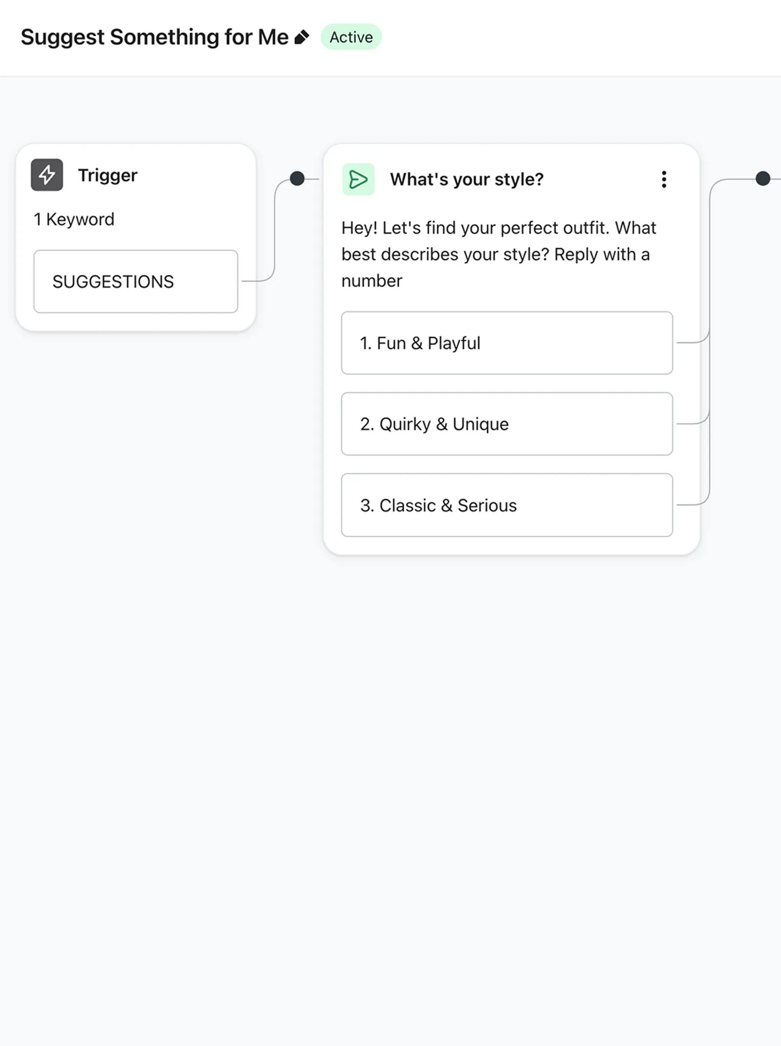781x1046 pixels.
Task: Click the Active status badge
Action: click(351, 37)
